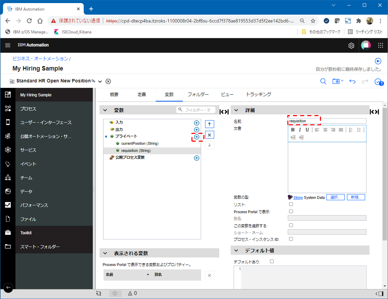
Task: Toggle the リスト checkbox
Action: coord(291,204)
